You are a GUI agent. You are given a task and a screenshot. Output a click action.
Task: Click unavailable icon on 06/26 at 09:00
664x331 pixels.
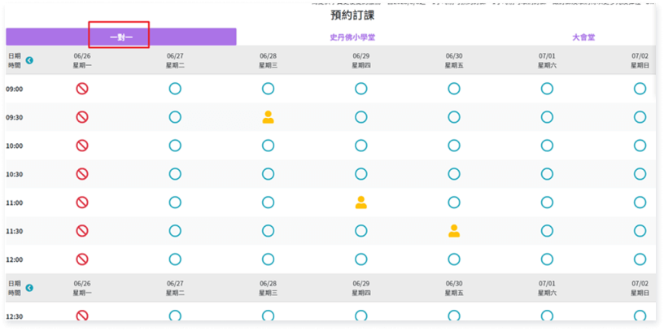(x=82, y=89)
